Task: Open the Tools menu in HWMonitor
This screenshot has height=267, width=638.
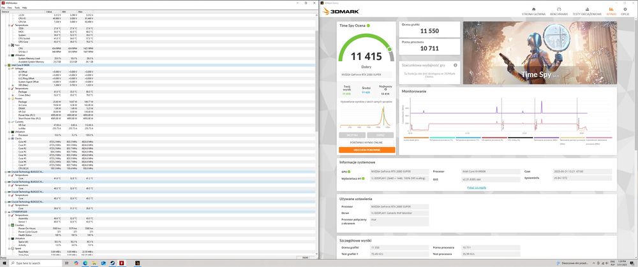Action: 17,8
